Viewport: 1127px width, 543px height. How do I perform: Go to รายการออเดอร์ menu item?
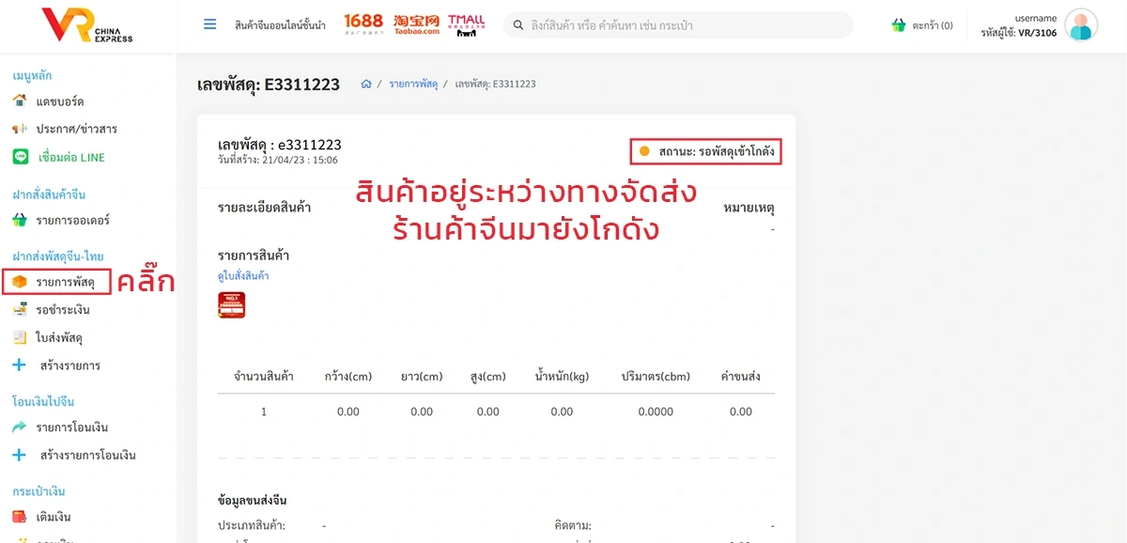click(x=72, y=221)
